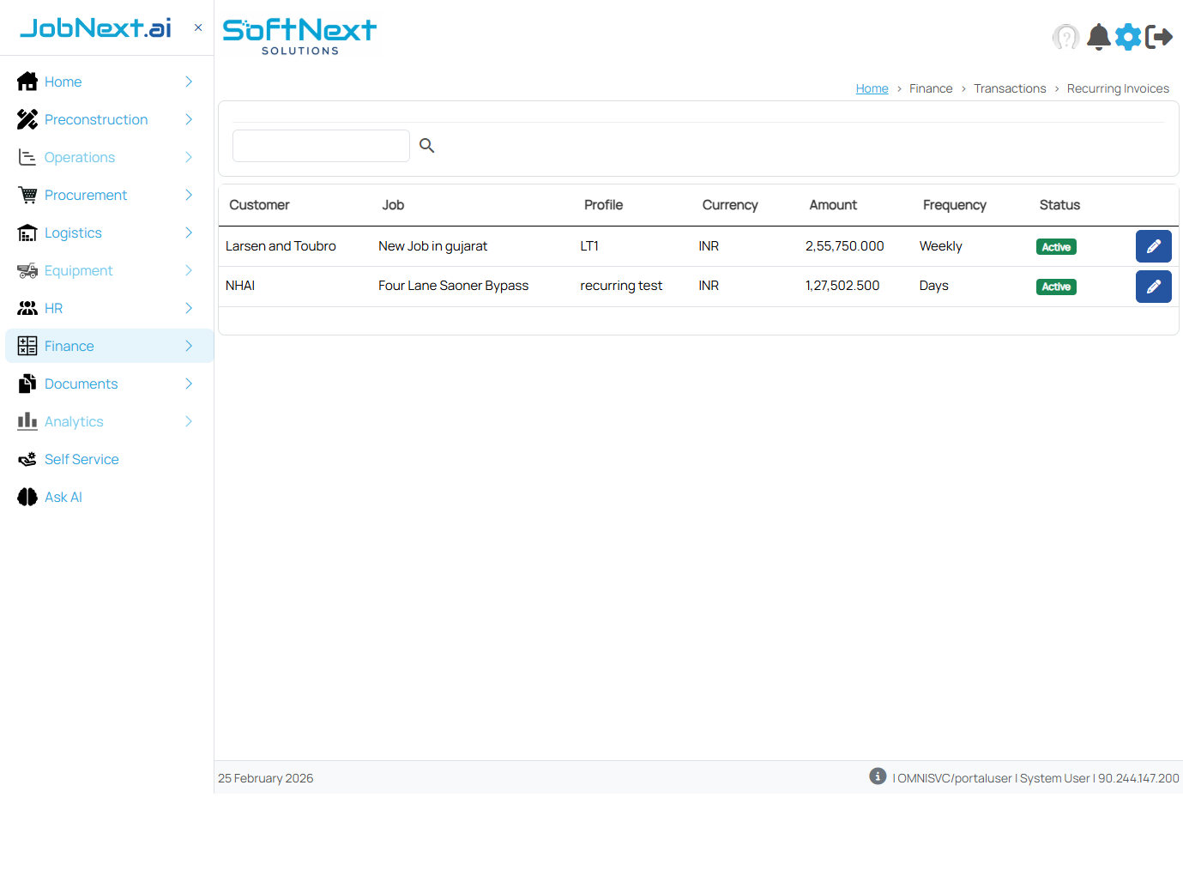The image size is (1183, 888).
Task: Toggle the Active status on Larsen and Toubro row
Action: [x=1055, y=246]
